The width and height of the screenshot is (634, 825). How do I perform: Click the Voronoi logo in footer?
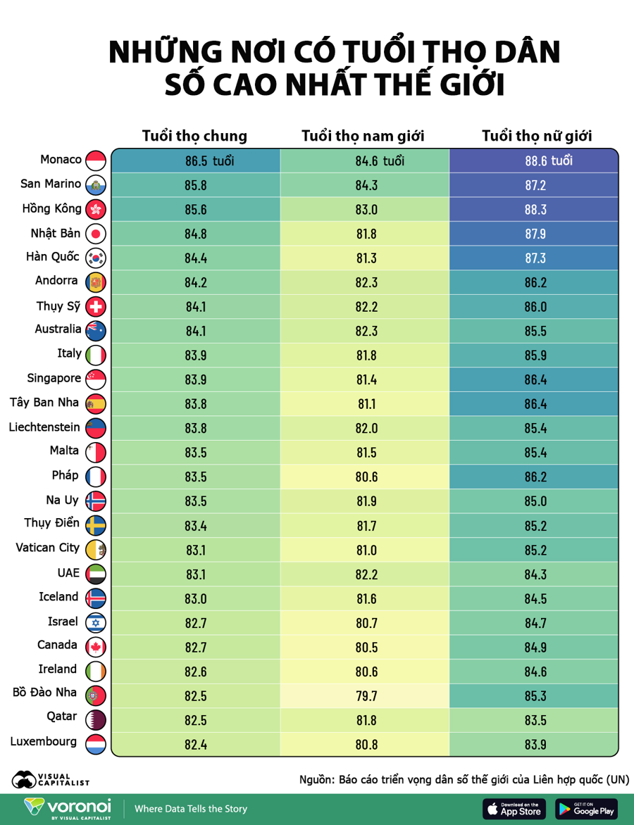point(68,809)
